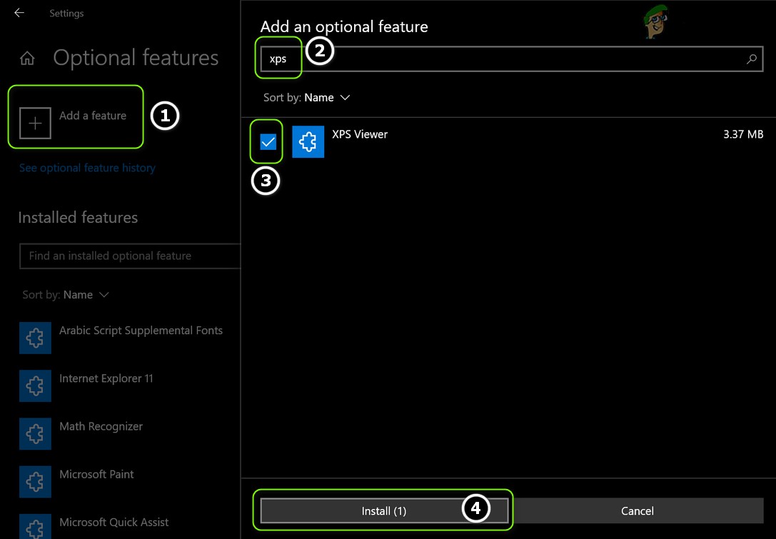776x539 pixels.
Task: Open sorting options near Add an optional feature
Action: 307,97
